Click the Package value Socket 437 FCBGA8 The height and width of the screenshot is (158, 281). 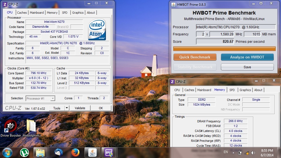[x=54, y=32]
